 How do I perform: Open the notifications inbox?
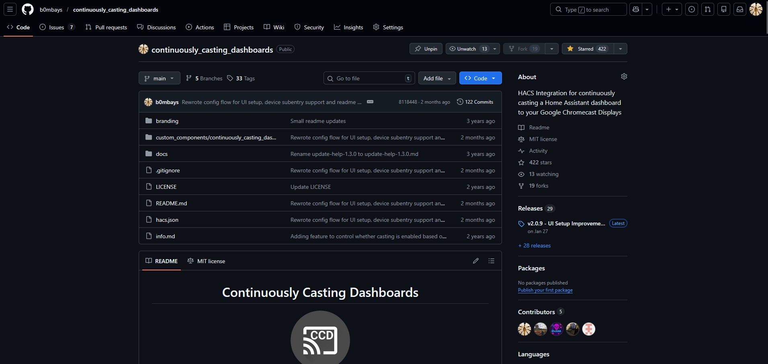point(739,9)
